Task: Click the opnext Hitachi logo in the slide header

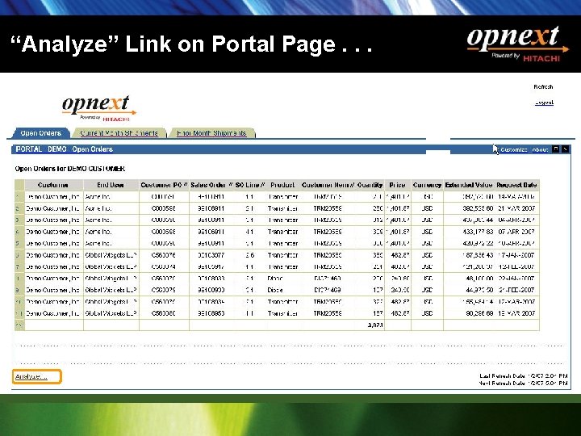Action: click(517, 44)
